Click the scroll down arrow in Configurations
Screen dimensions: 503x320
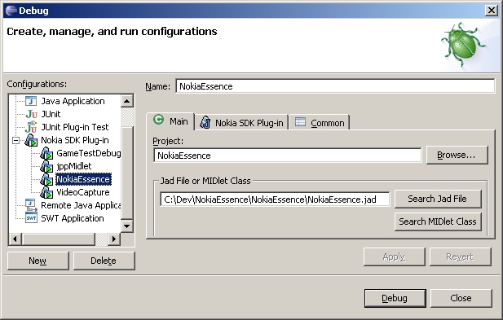126,226
